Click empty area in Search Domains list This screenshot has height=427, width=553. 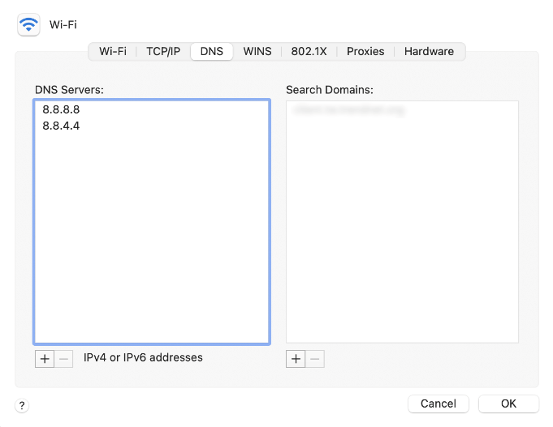tap(402, 243)
